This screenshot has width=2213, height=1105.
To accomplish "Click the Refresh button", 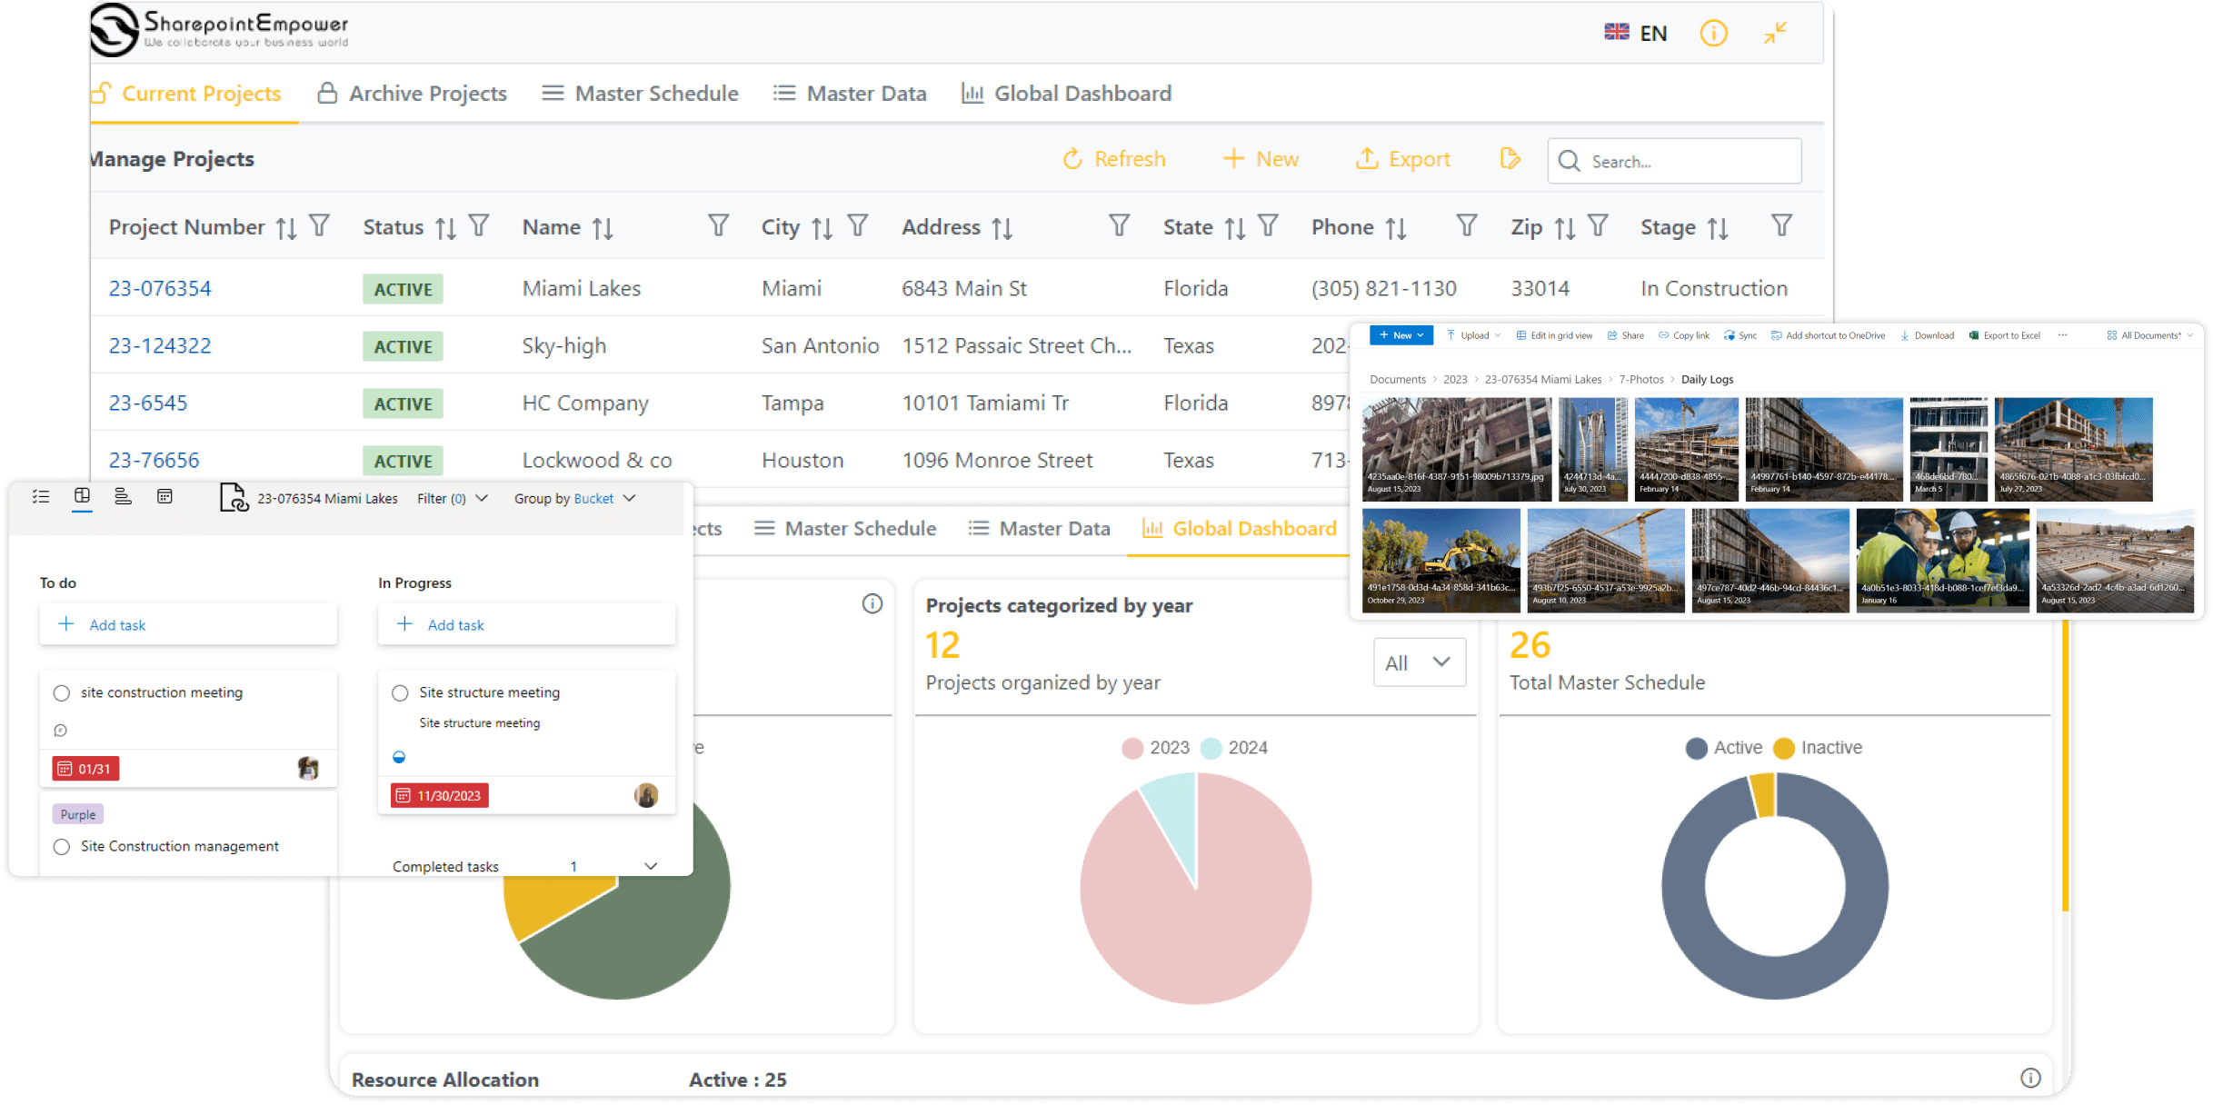I will [x=1113, y=159].
